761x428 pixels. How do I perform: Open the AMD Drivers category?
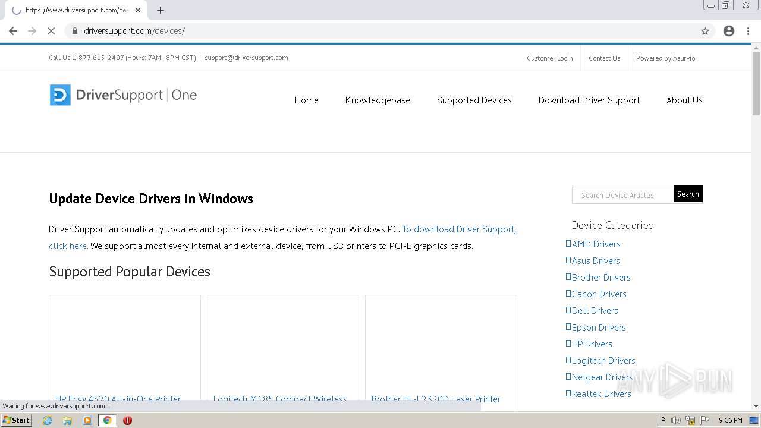pyautogui.click(x=596, y=244)
